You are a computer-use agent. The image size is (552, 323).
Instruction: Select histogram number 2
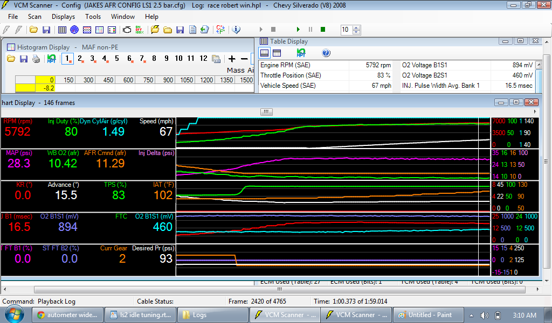[80, 59]
